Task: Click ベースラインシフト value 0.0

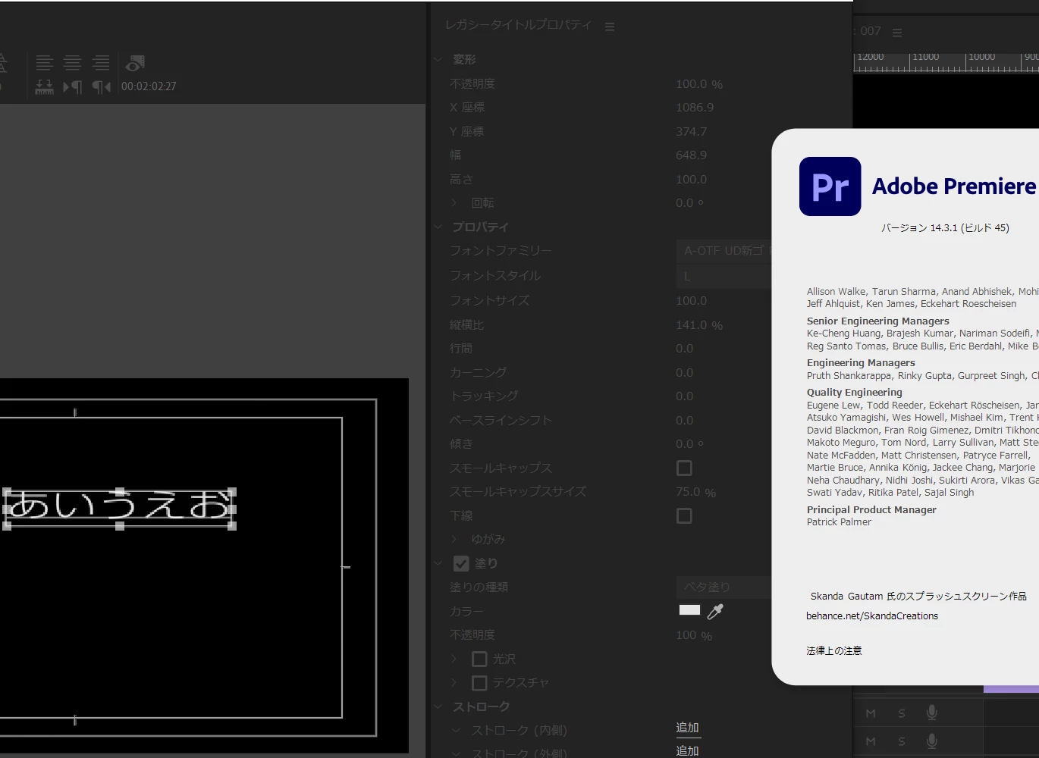Action: tap(685, 421)
